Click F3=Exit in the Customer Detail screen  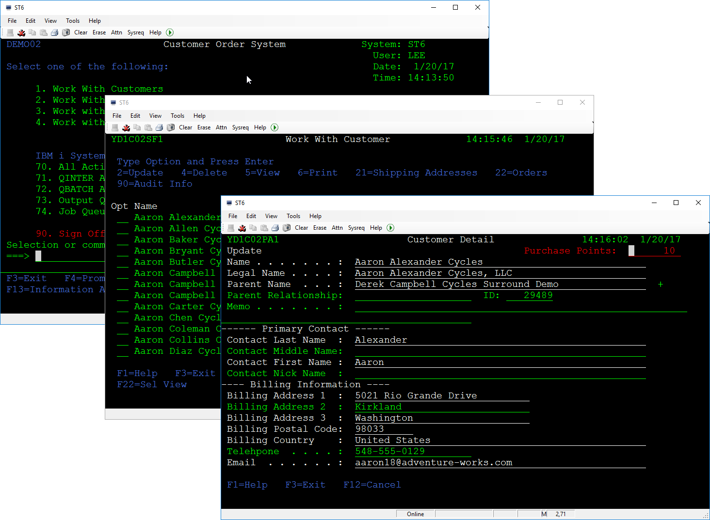(x=305, y=485)
